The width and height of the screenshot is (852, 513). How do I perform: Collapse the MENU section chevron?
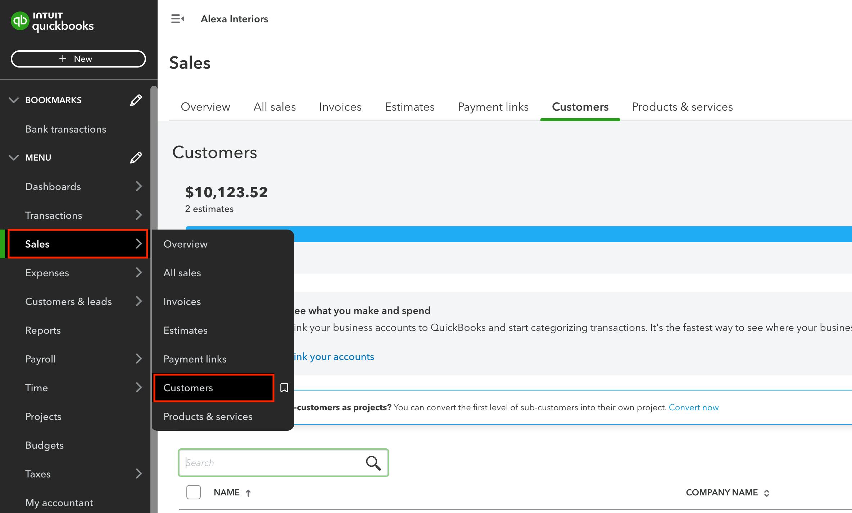pyautogui.click(x=14, y=158)
